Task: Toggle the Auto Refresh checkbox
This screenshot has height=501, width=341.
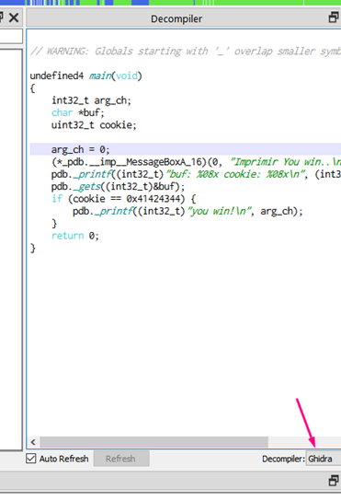Action: (x=31, y=459)
